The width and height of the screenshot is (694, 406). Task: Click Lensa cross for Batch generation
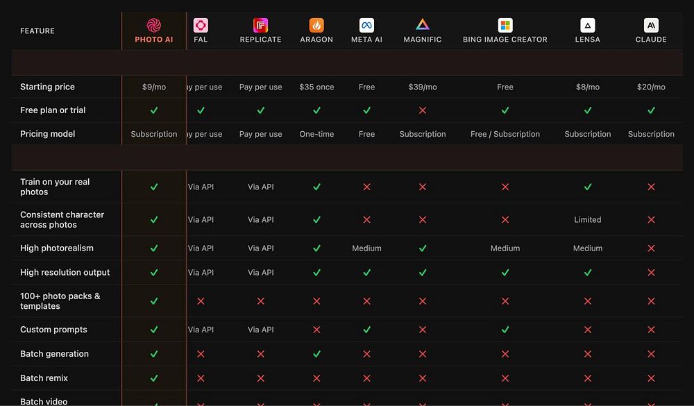(x=588, y=354)
